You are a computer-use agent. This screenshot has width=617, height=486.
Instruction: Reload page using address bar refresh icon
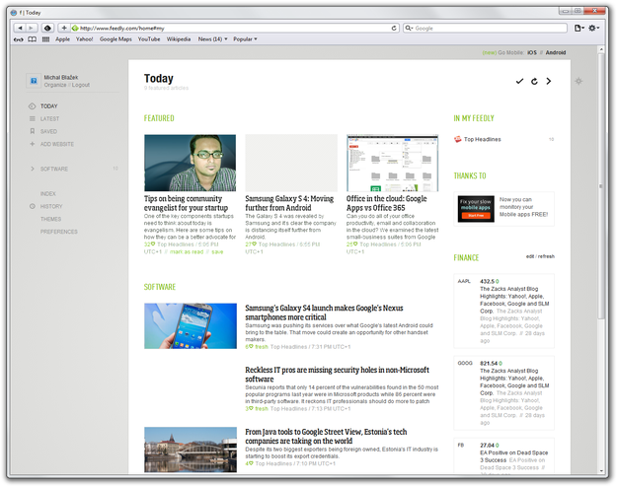click(x=394, y=29)
